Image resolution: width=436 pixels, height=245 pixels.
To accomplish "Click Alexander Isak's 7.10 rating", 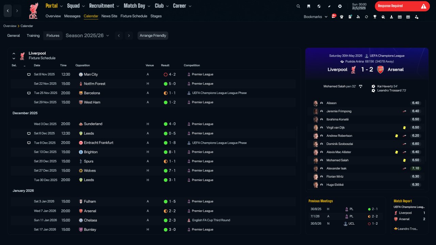I will point(416,168).
